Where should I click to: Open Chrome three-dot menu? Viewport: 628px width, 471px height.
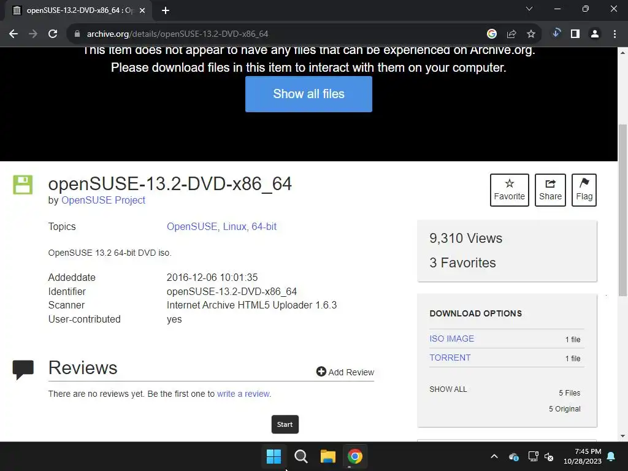click(x=615, y=34)
